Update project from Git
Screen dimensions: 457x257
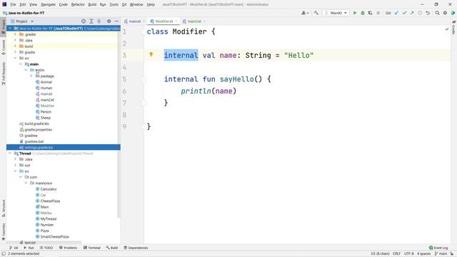(x=396, y=13)
